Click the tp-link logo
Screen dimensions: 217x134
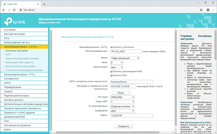coord(15,21)
